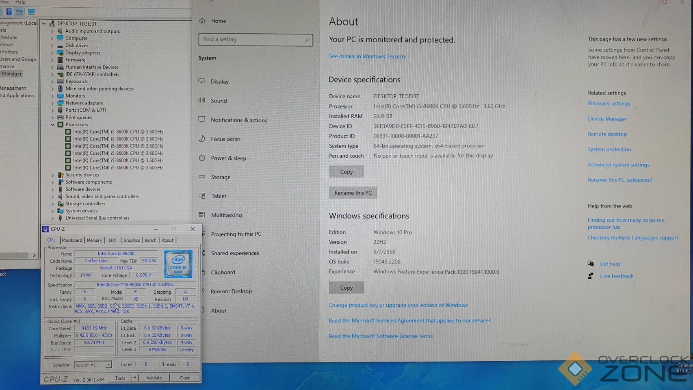Click the Sound speaker icon in Settings
693x390 pixels.
tap(201, 100)
